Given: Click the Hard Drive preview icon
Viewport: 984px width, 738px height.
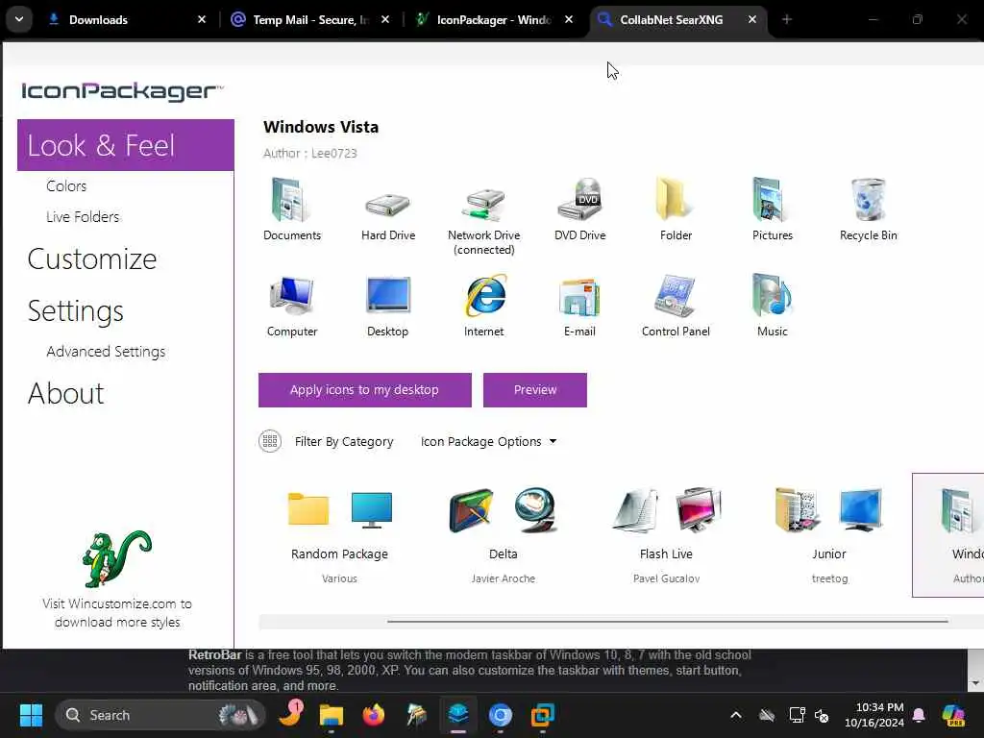Looking at the screenshot, I should click(x=388, y=205).
